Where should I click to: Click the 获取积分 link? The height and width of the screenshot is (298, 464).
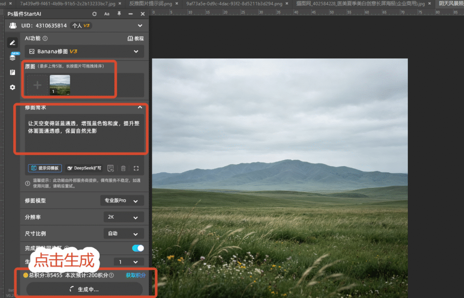pyautogui.click(x=135, y=275)
